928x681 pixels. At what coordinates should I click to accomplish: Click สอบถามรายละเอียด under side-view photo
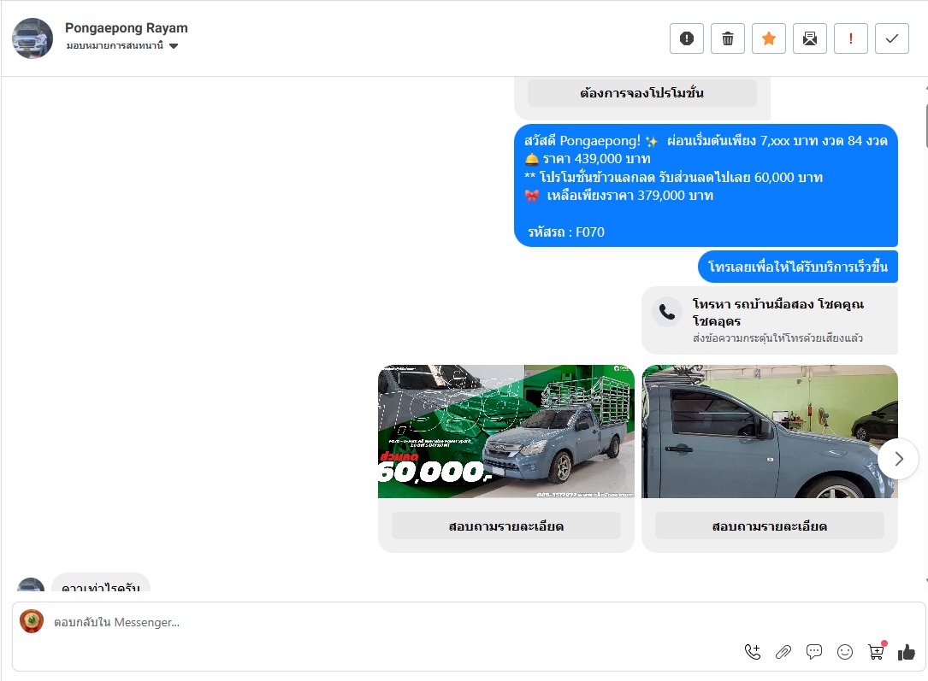[770, 525]
